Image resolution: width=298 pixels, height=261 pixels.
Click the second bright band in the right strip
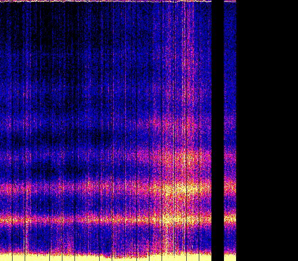230,188
